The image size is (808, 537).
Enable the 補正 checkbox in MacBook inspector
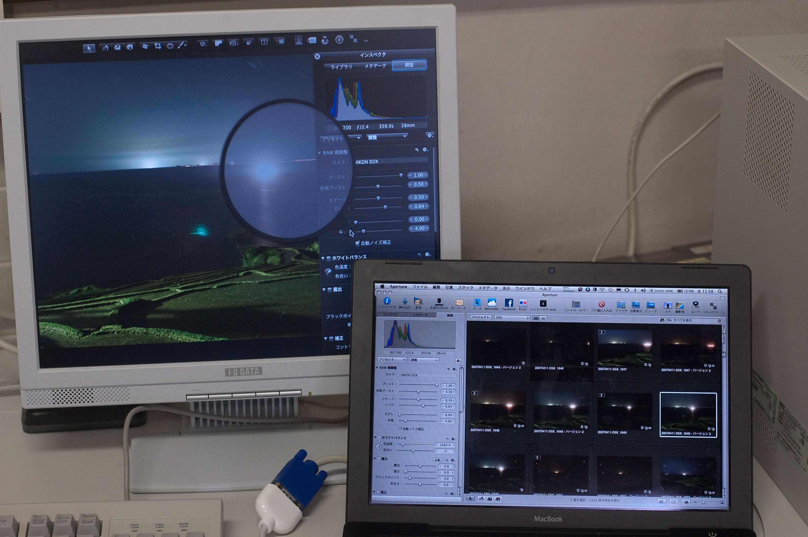(x=378, y=492)
